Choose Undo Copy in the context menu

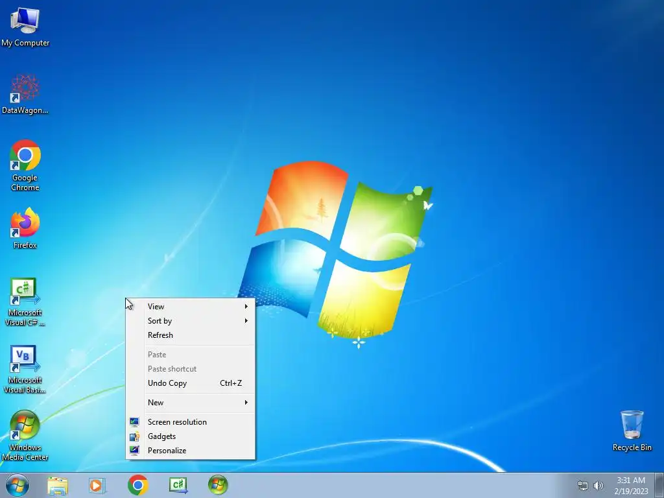pos(191,383)
